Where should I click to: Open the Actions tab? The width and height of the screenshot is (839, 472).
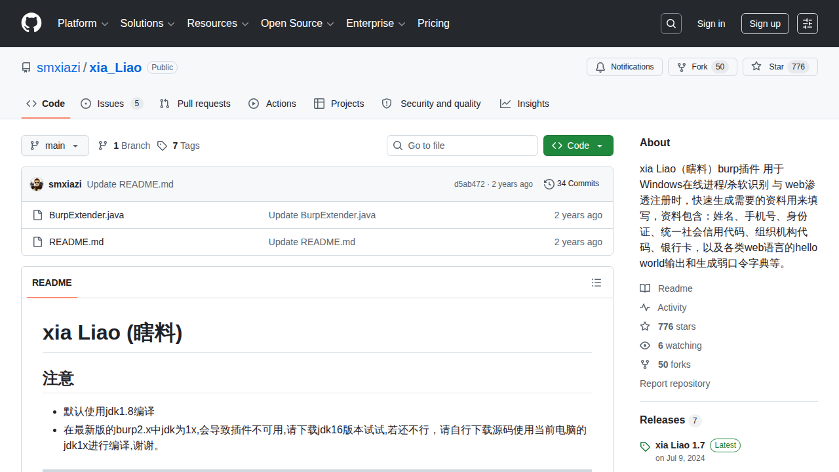coord(273,104)
